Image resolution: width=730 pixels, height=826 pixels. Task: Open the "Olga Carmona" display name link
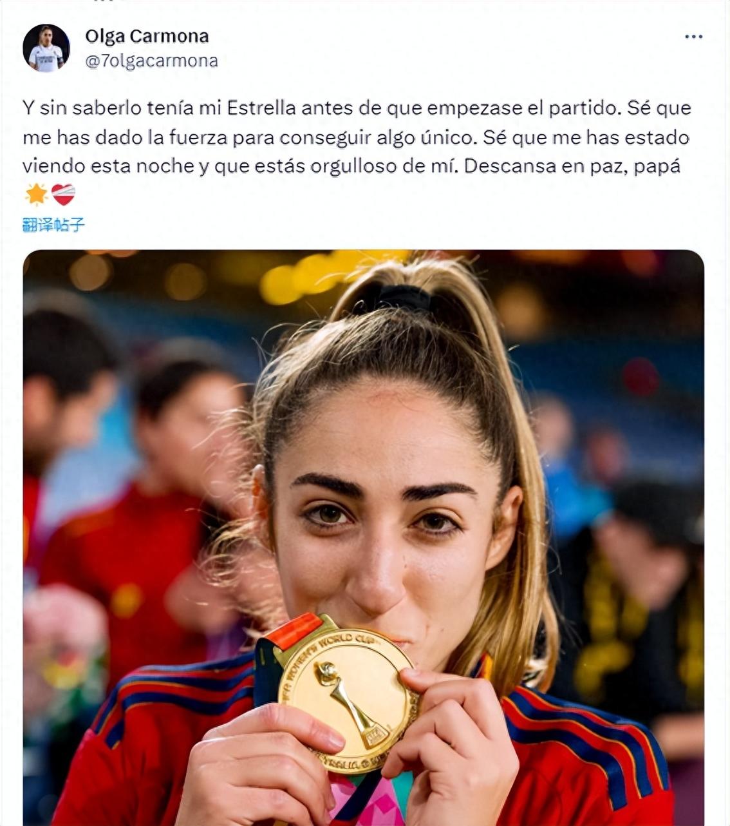coord(147,36)
